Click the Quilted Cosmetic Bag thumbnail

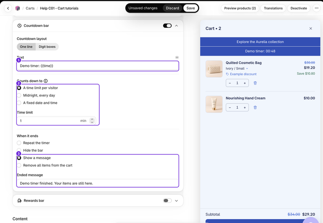click(x=214, y=69)
